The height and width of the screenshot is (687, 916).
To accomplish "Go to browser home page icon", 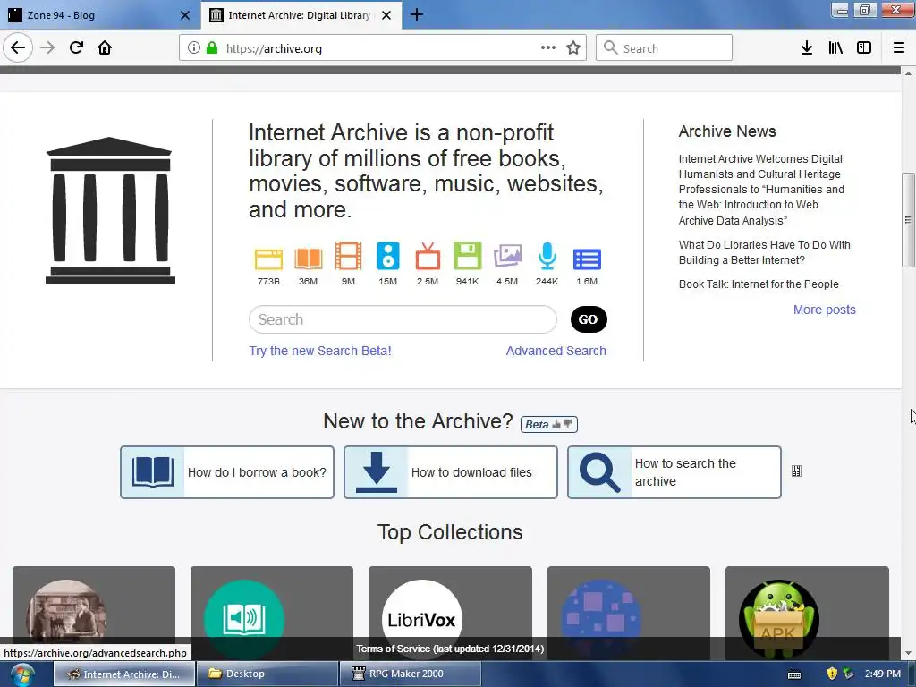I will 105,48.
